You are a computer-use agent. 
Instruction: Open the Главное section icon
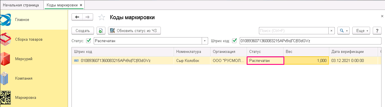[6, 20]
